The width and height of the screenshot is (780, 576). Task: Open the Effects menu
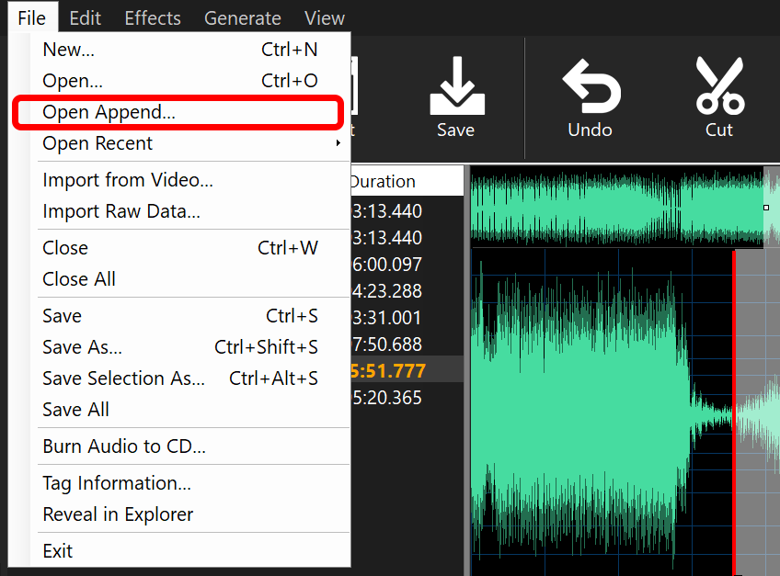tap(153, 17)
